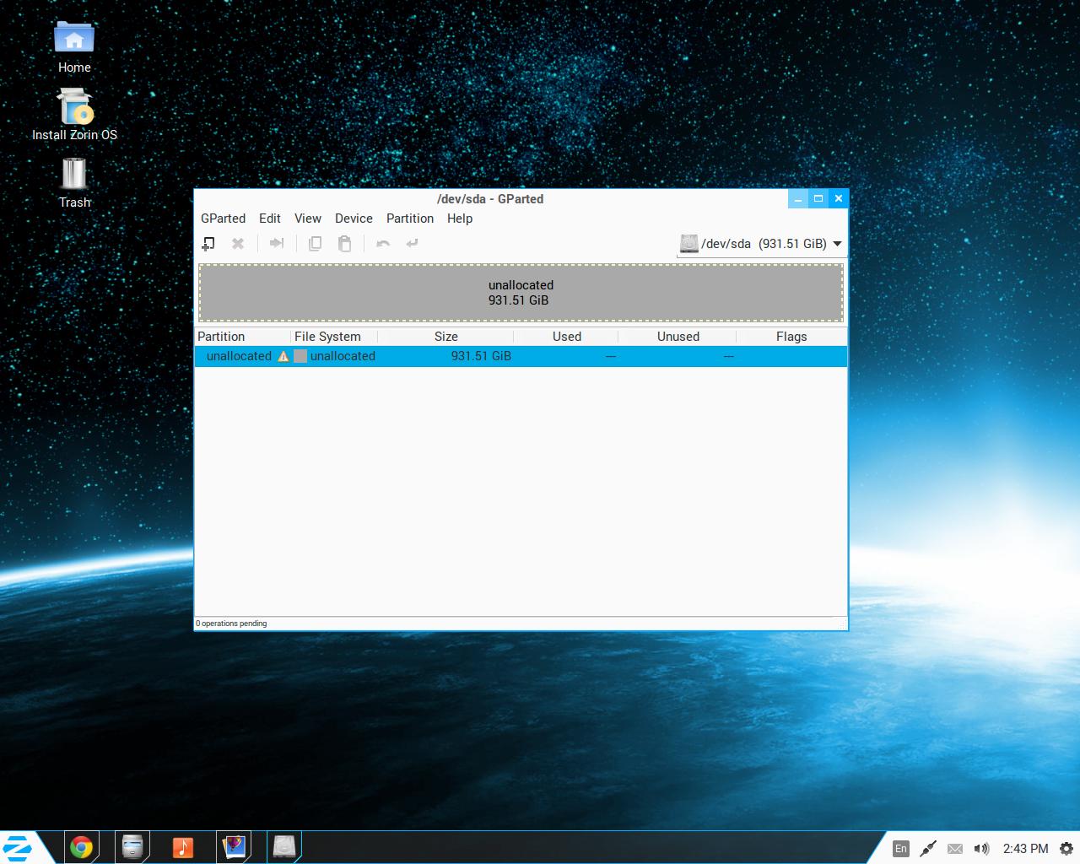Open the volume control in system tray
Viewport: 1080px width, 864px height.
click(981, 849)
